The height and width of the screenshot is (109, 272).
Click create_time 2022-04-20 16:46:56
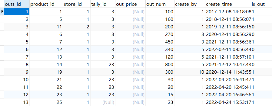coord(228,95)
